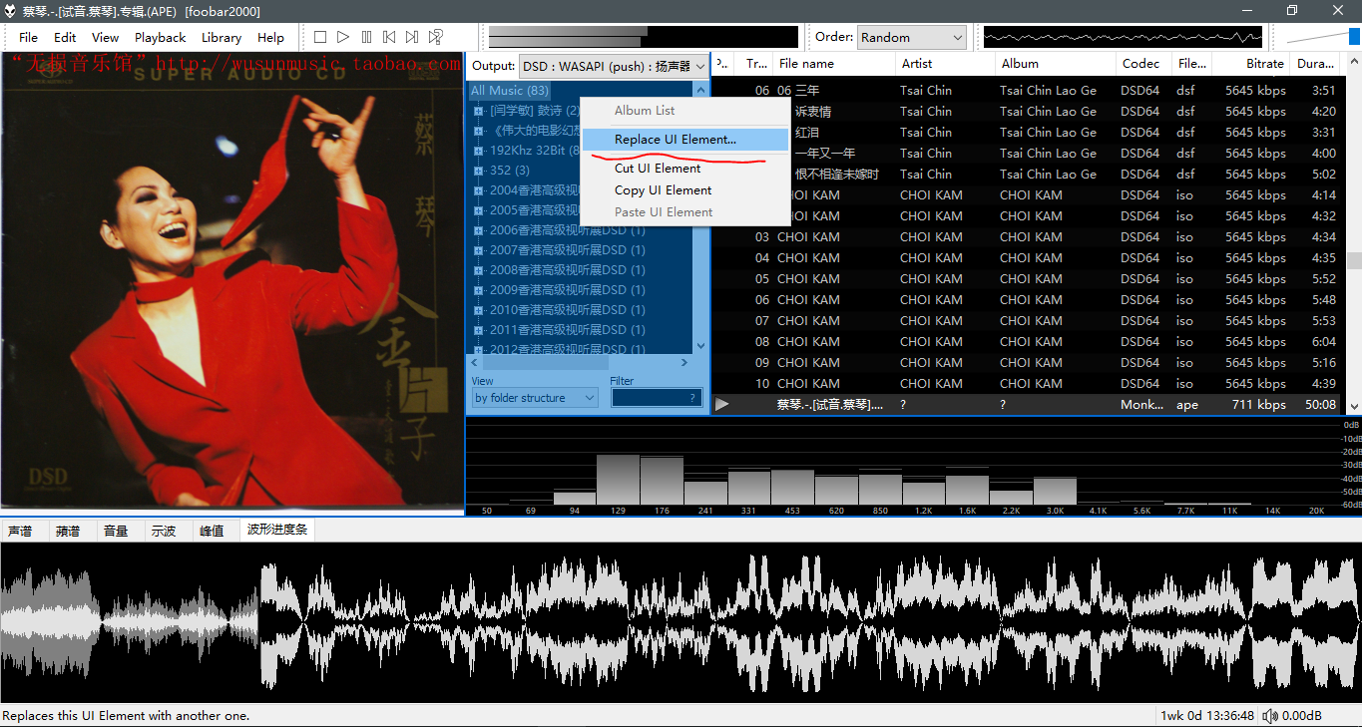
Task: Switch to the 频谱 tab
Action: (68, 531)
